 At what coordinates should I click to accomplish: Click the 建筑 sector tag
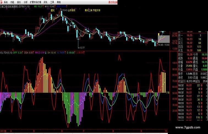point(53,10)
